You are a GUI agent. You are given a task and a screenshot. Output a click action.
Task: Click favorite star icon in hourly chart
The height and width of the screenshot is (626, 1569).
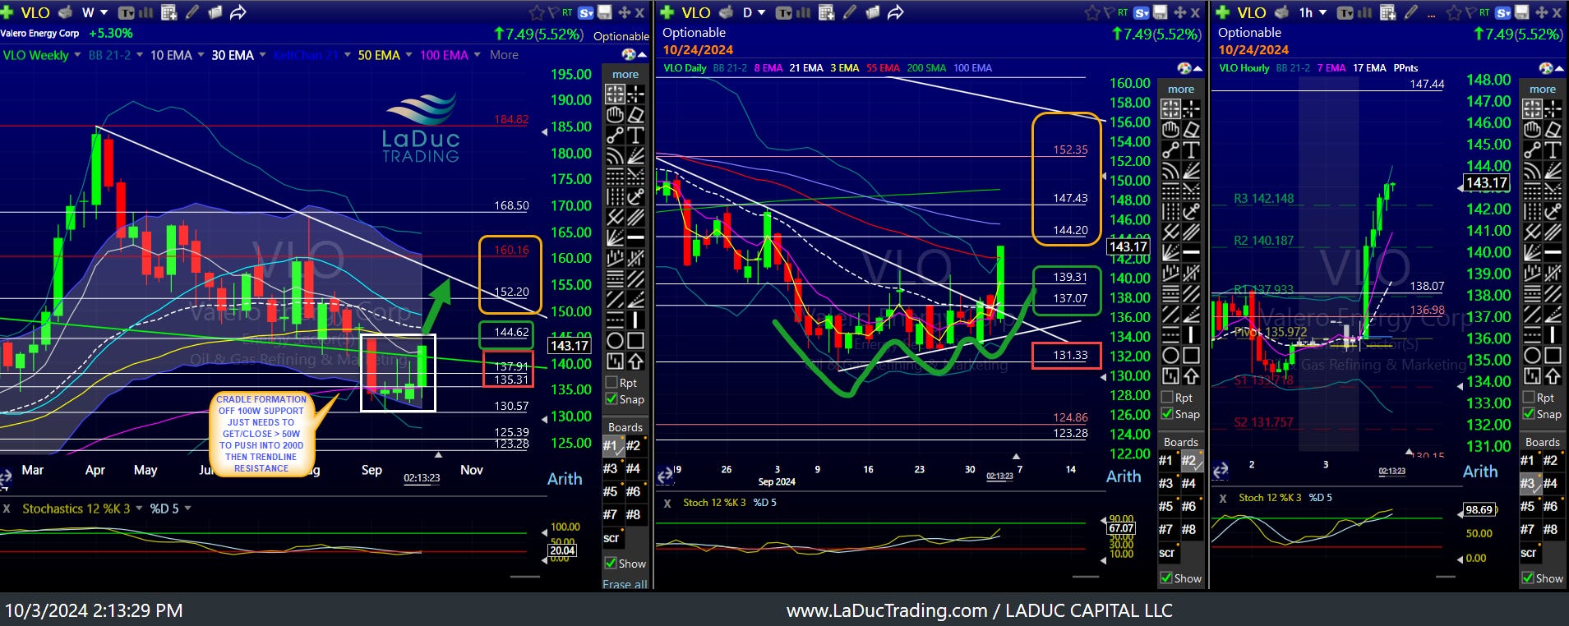(1452, 12)
